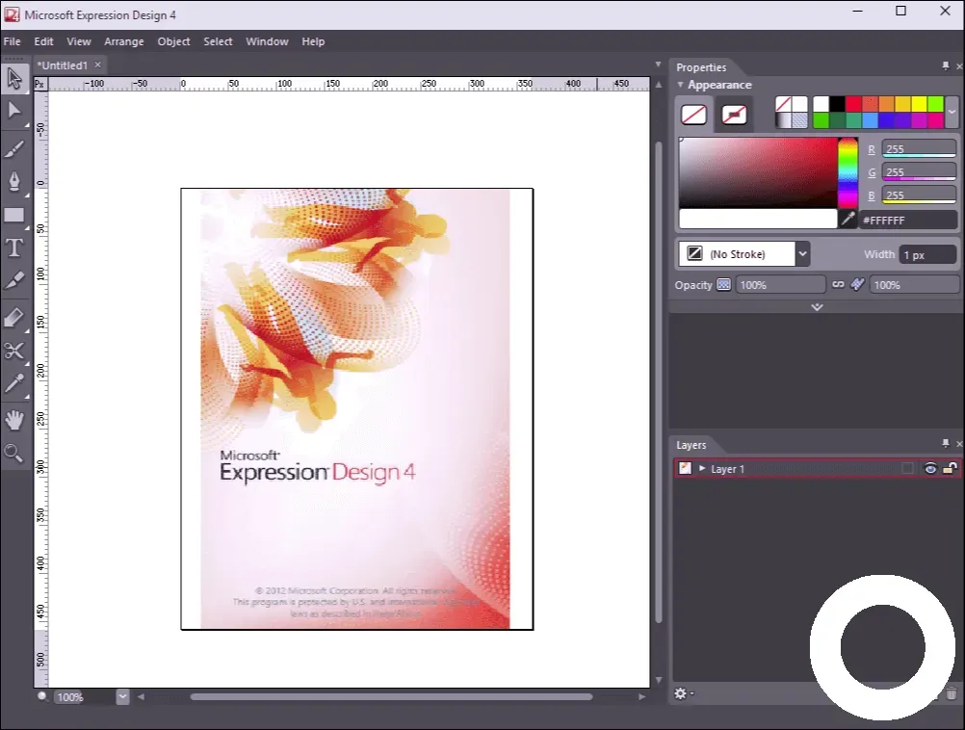Pick the Color Dropper toolbox tool

click(x=14, y=384)
